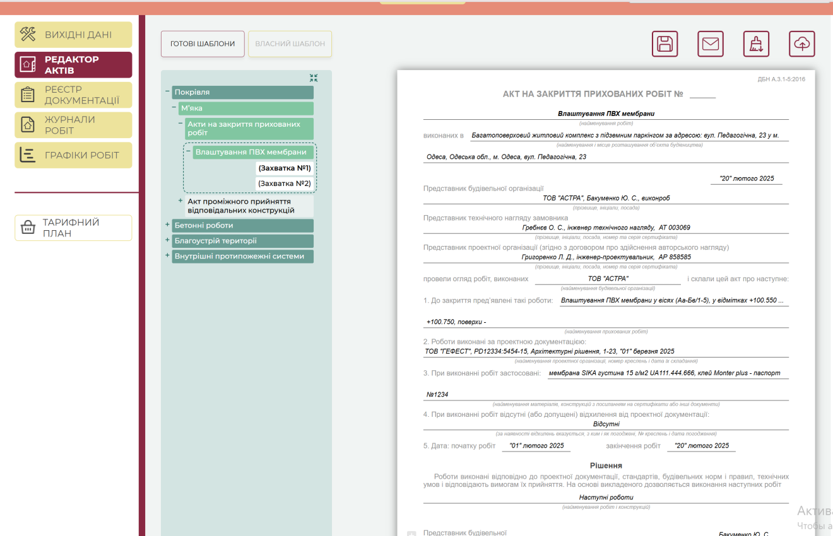Open the РЕДАКТОР АКТІВ section
This screenshot has width=833, height=536.
(73, 64)
